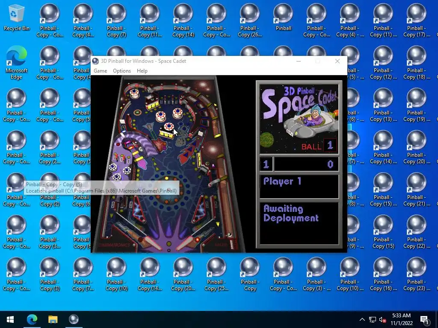
Task: Click the 'Awaiting Deployment' status text
Action: coord(291,214)
